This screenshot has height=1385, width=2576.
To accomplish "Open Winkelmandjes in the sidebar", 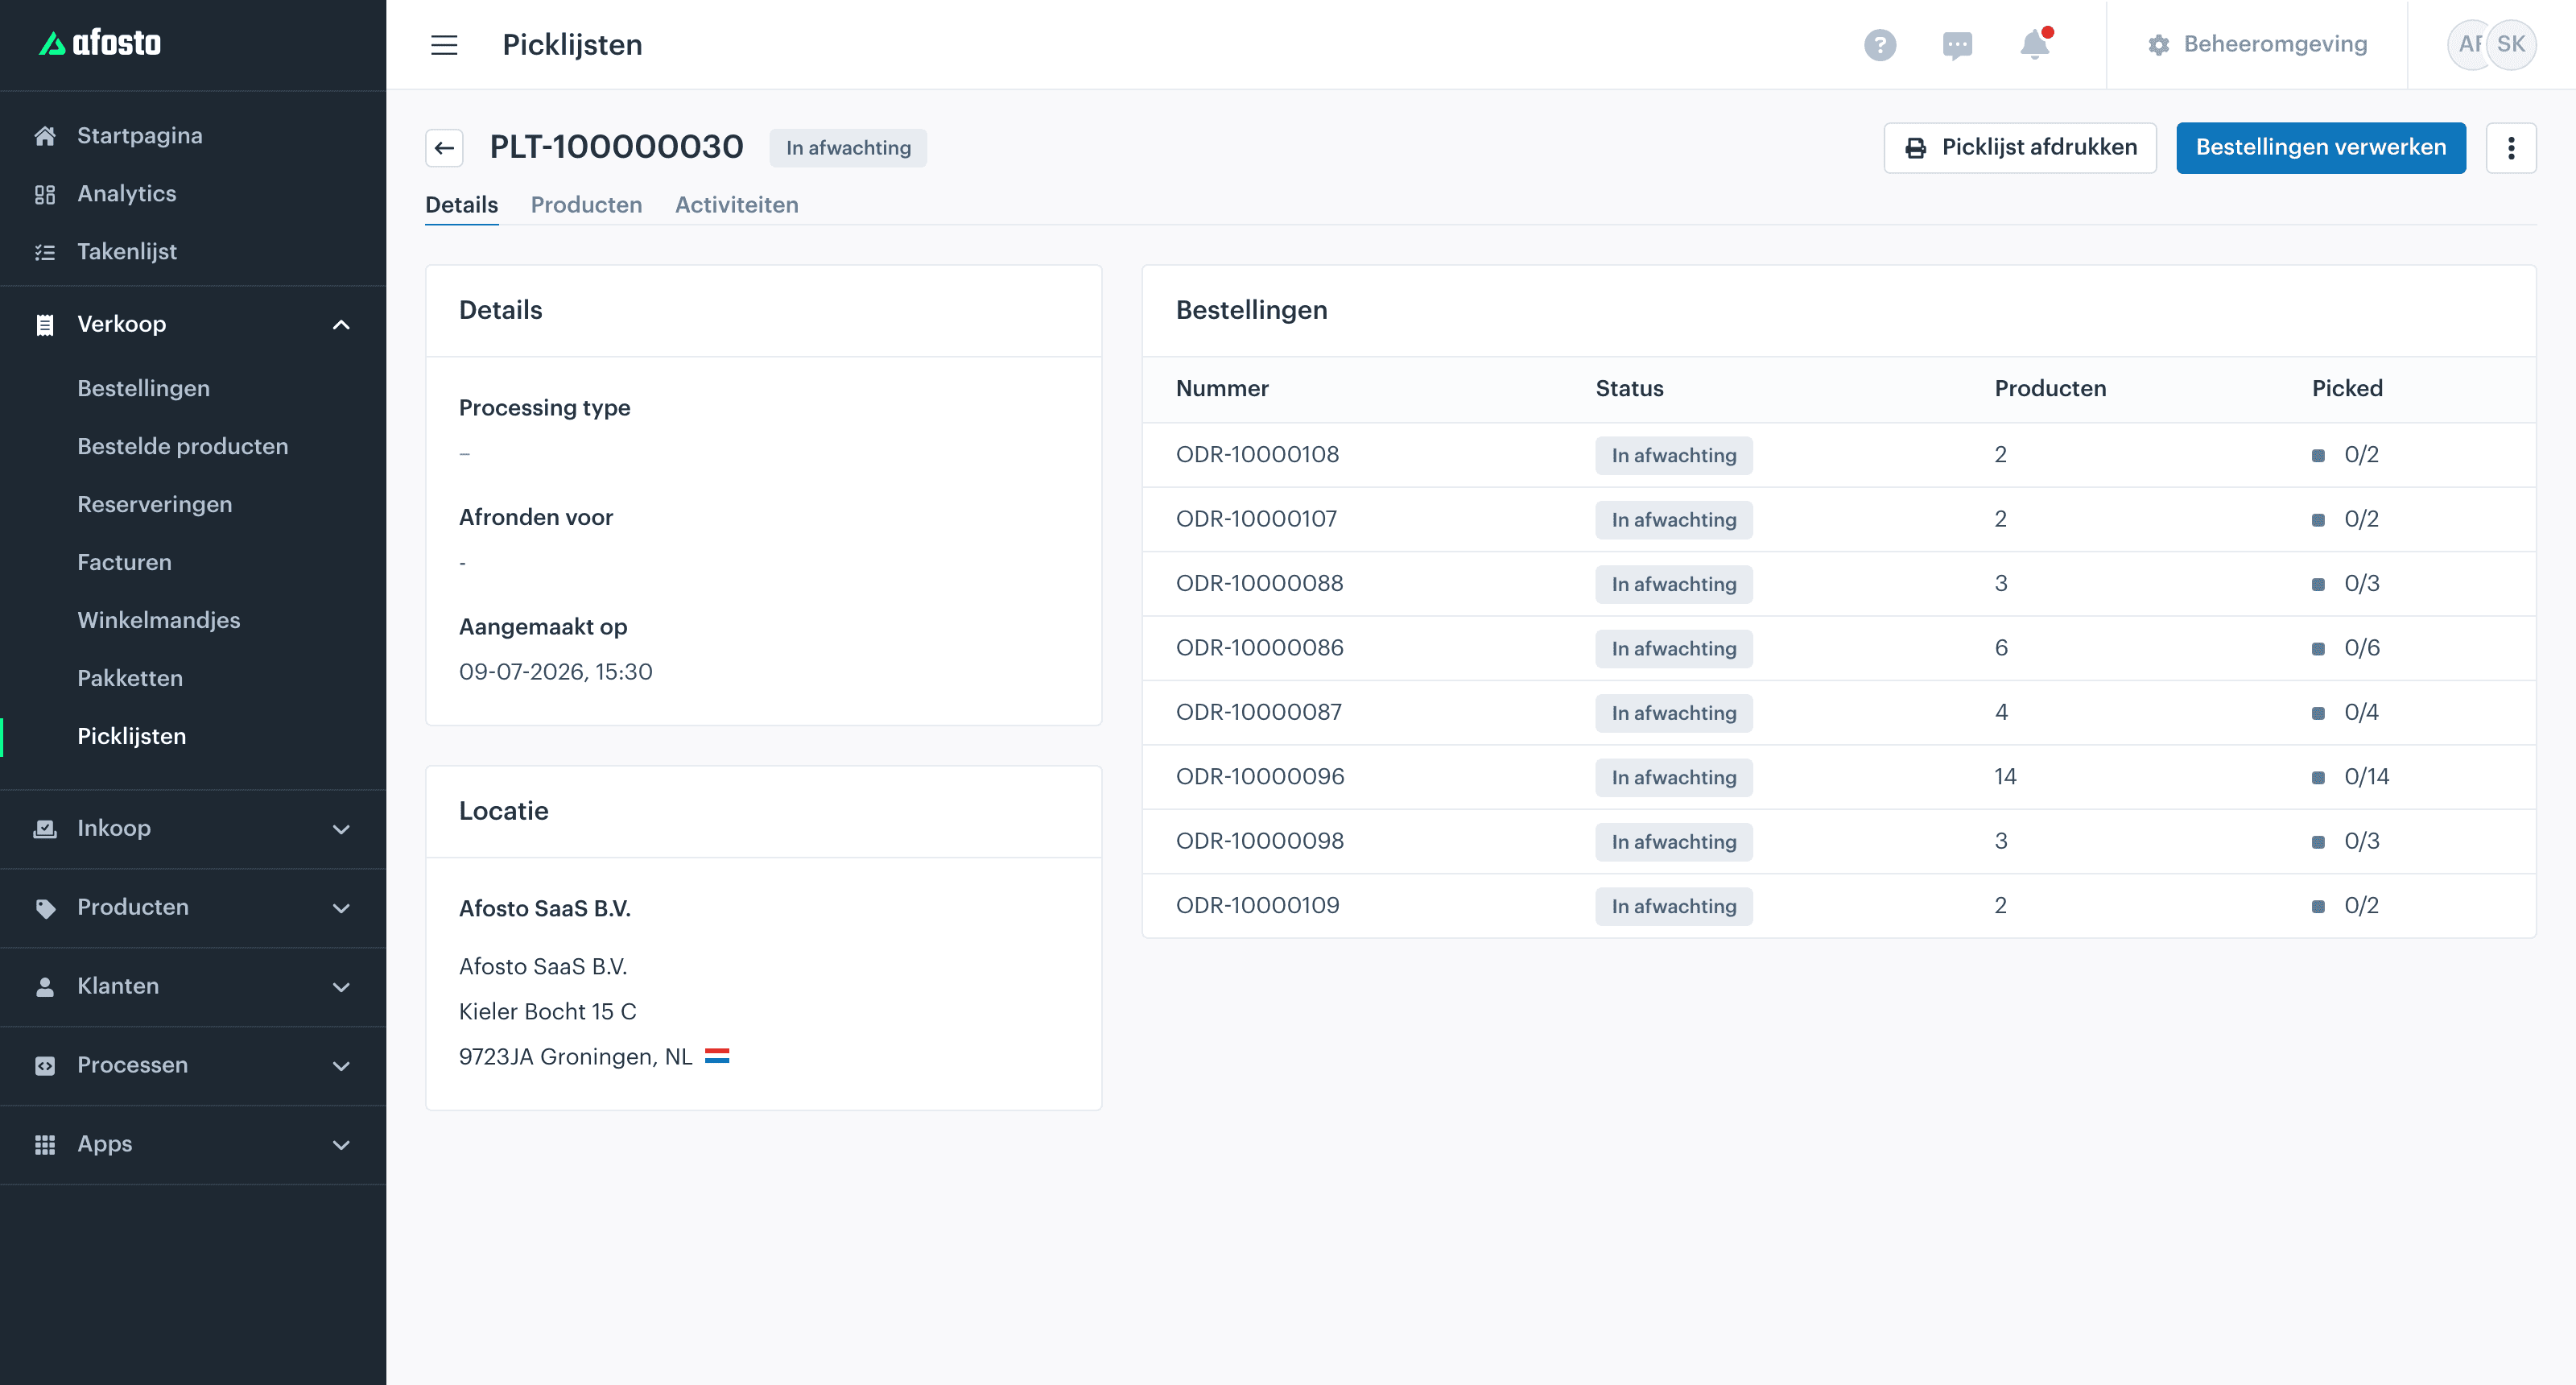I will [158, 620].
